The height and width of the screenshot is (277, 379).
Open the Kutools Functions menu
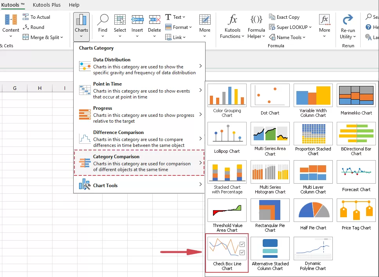point(232,27)
